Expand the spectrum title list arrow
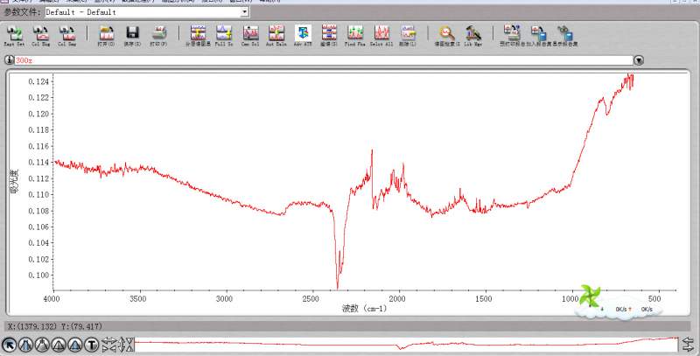The height and width of the screenshot is (356, 700). [639, 60]
